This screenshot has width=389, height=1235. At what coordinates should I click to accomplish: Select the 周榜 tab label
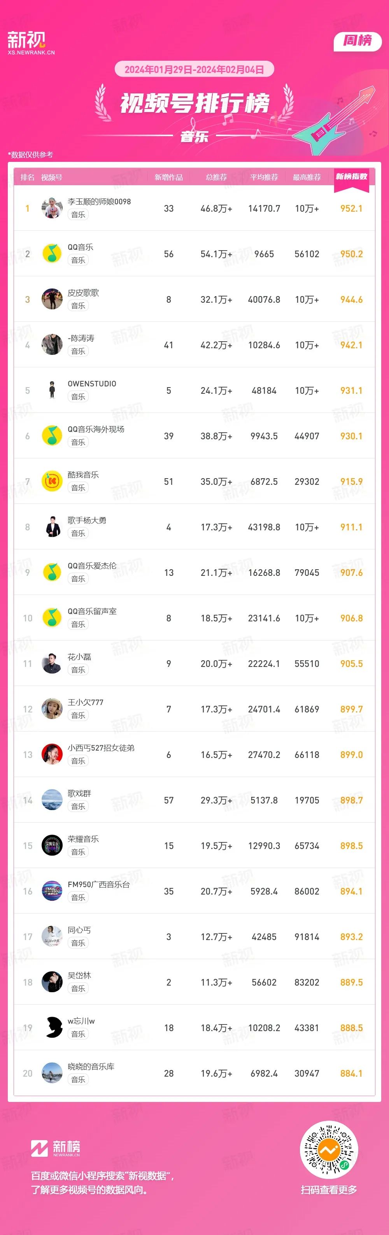pos(357,41)
